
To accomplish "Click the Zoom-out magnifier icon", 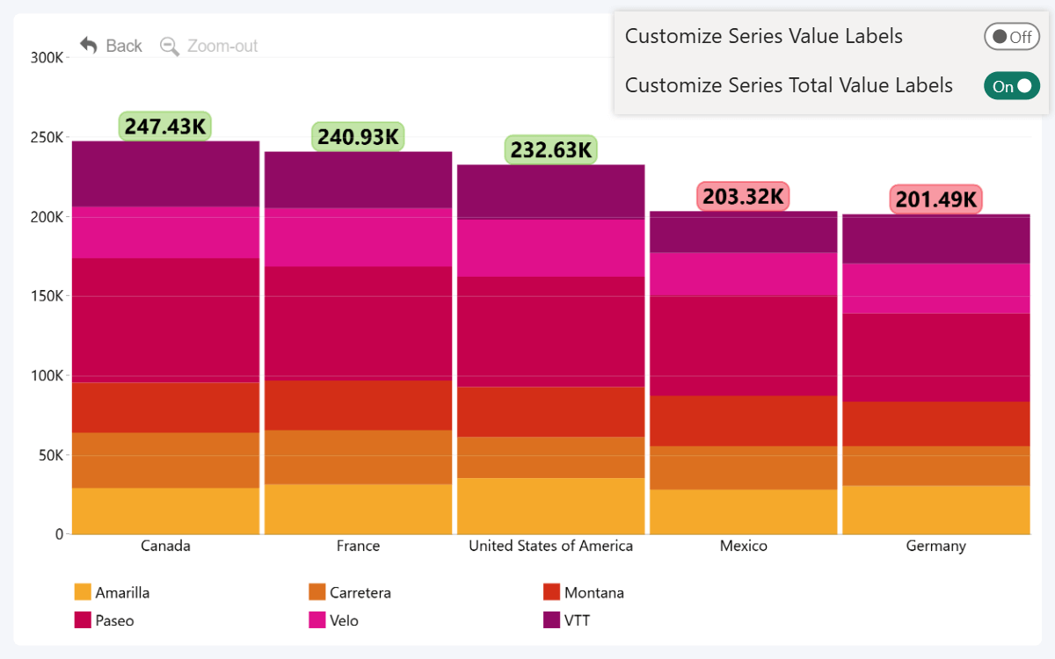I will (170, 46).
